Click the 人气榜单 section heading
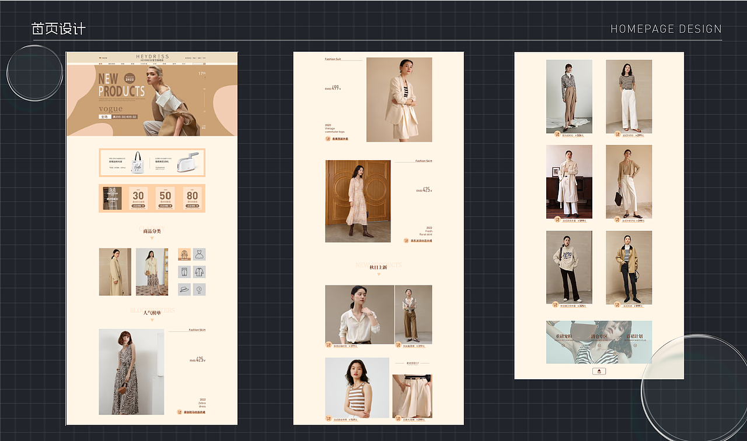747x441 pixels. click(152, 313)
